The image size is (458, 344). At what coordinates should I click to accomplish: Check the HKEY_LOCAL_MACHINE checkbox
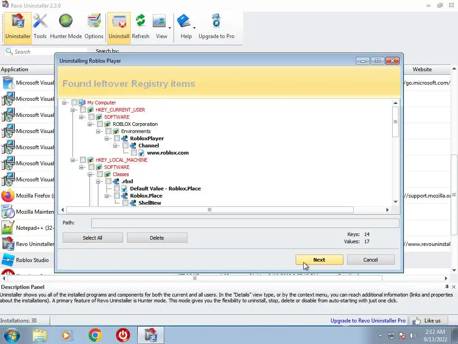pos(83,160)
